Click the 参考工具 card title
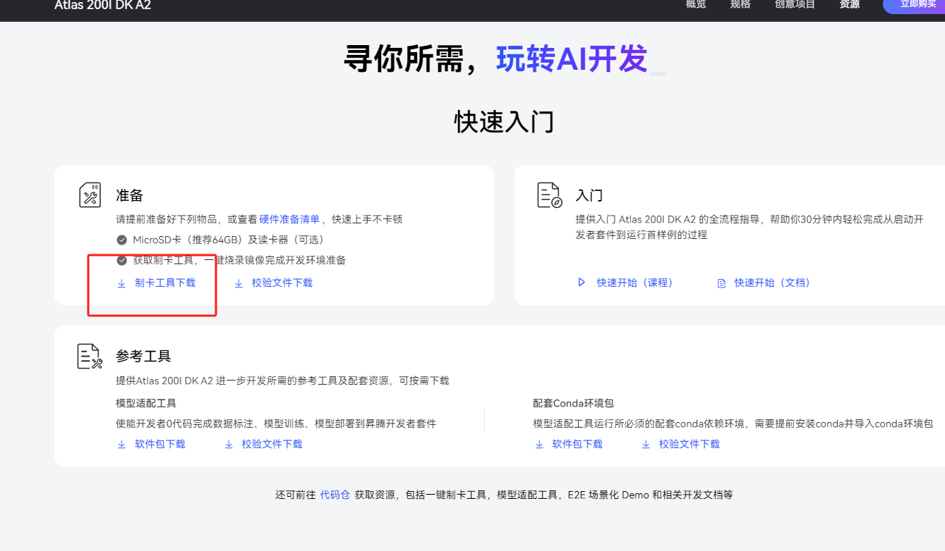The height and width of the screenshot is (551, 945). click(x=143, y=356)
